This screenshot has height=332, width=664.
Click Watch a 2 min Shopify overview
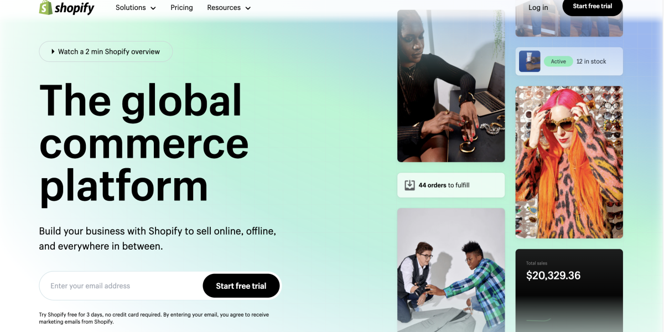pos(106,51)
